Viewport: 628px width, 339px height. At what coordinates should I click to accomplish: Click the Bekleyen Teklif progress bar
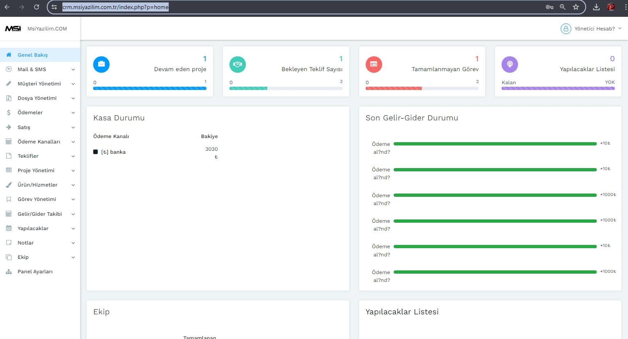(x=286, y=88)
